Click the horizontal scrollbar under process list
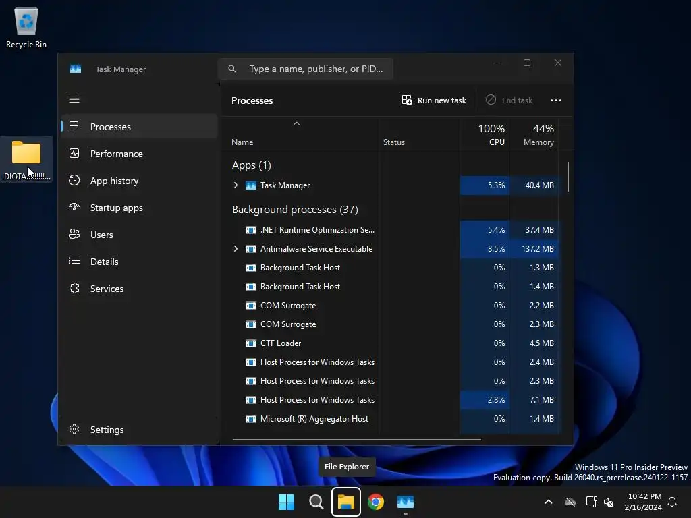 pos(356,440)
